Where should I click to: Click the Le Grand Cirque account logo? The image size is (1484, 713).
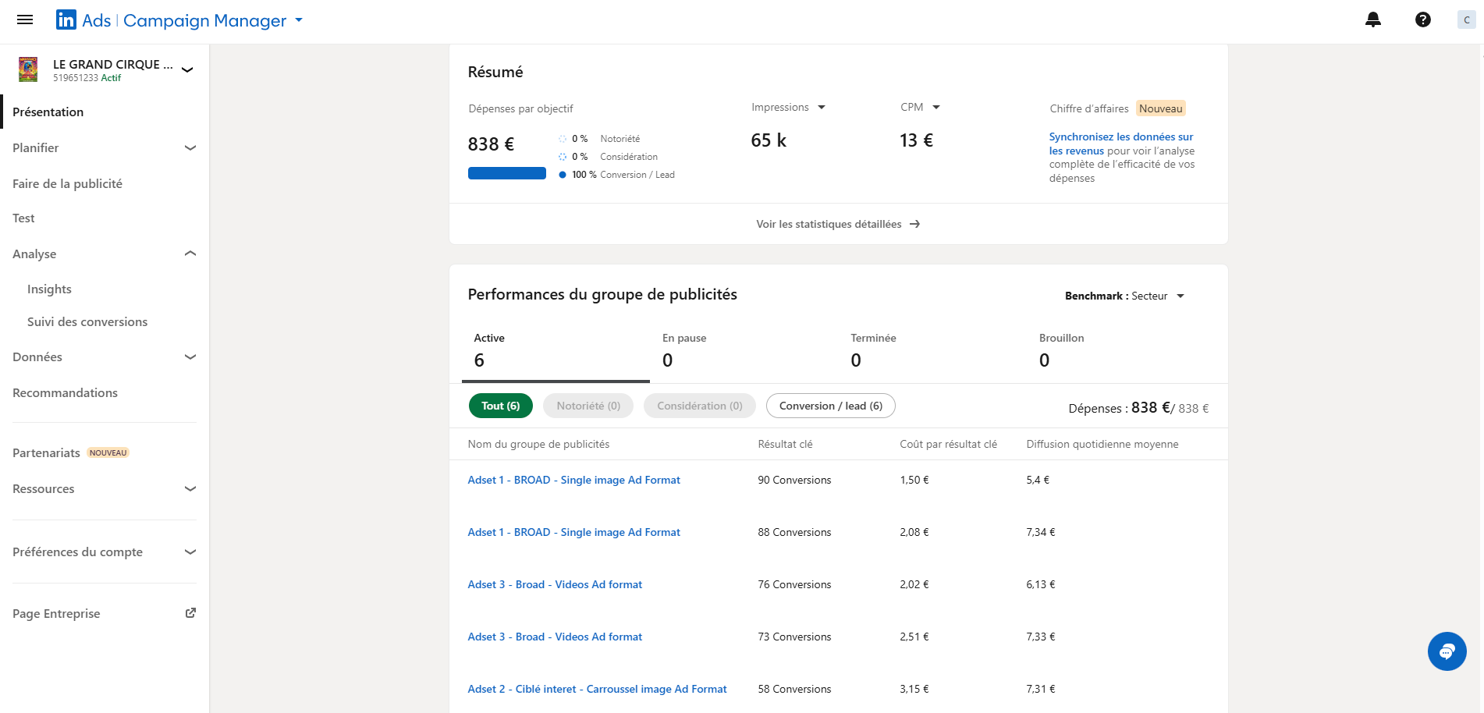pos(28,69)
